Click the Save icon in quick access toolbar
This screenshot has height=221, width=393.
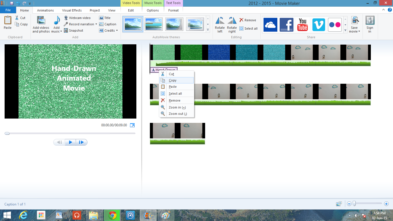tap(12, 3)
